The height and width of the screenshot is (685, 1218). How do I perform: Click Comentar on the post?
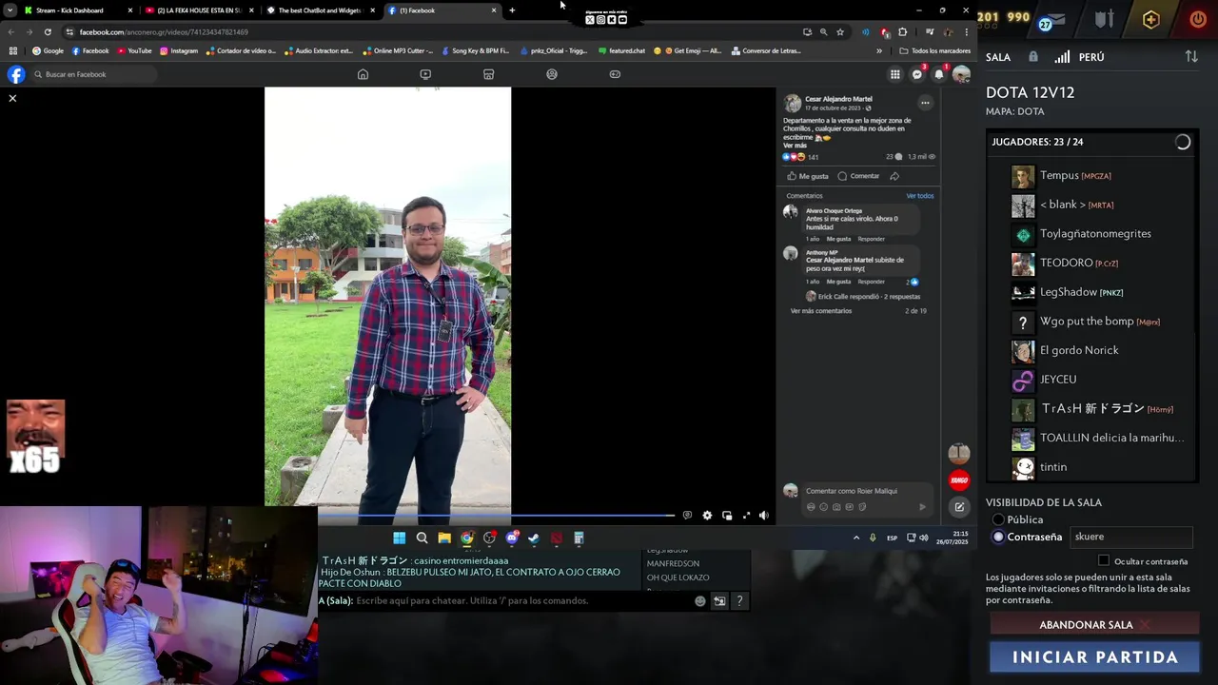click(858, 176)
